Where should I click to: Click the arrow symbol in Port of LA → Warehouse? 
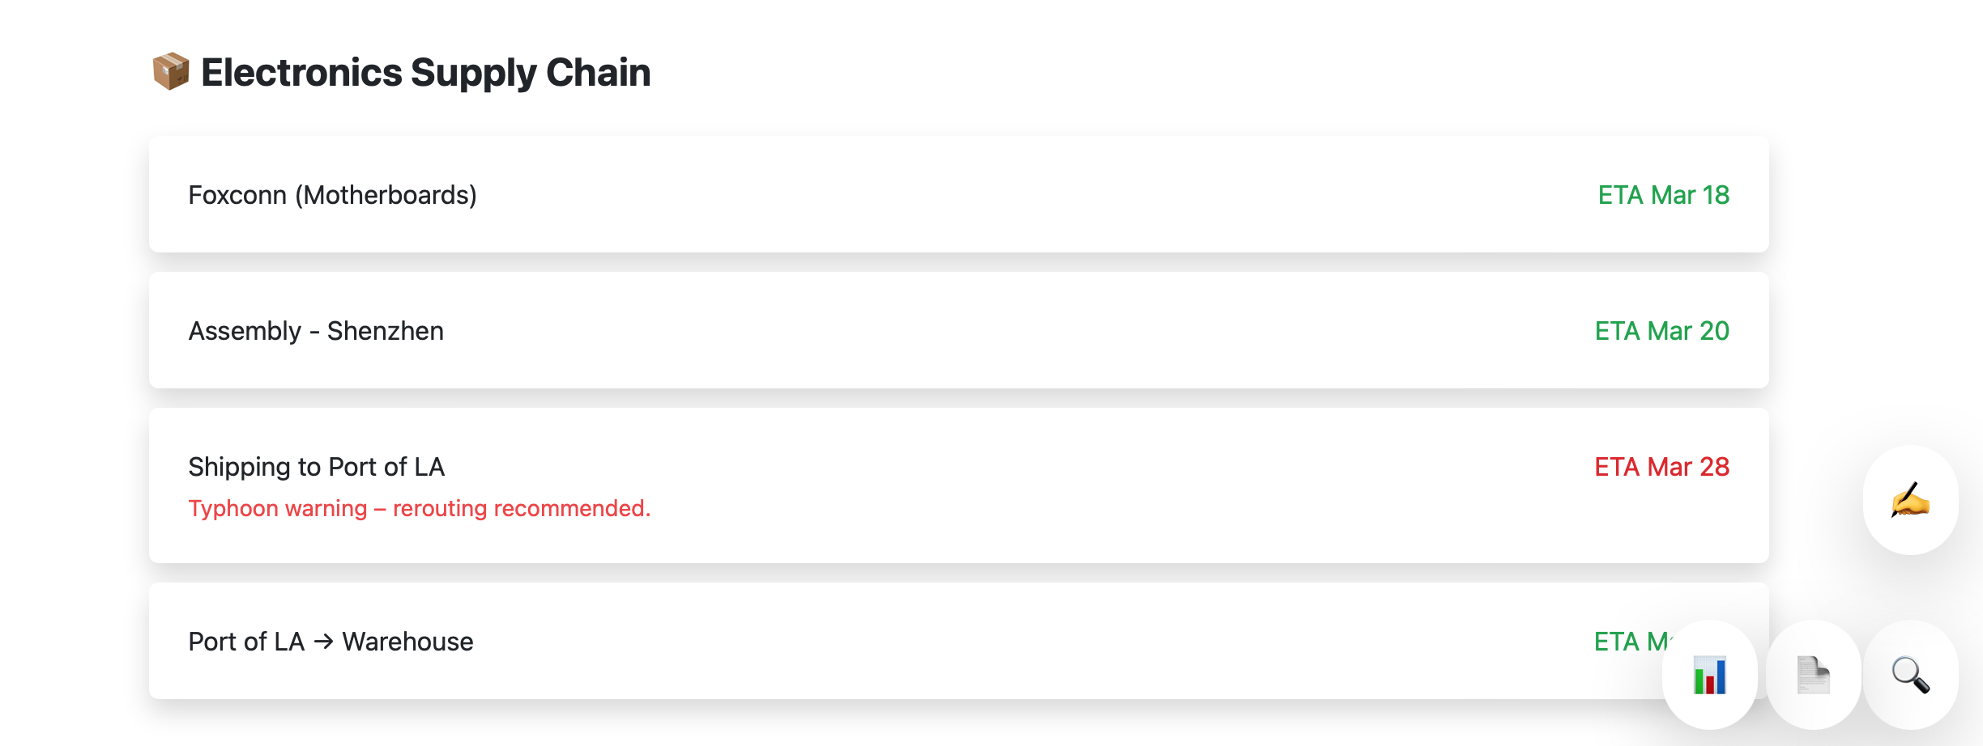click(323, 642)
